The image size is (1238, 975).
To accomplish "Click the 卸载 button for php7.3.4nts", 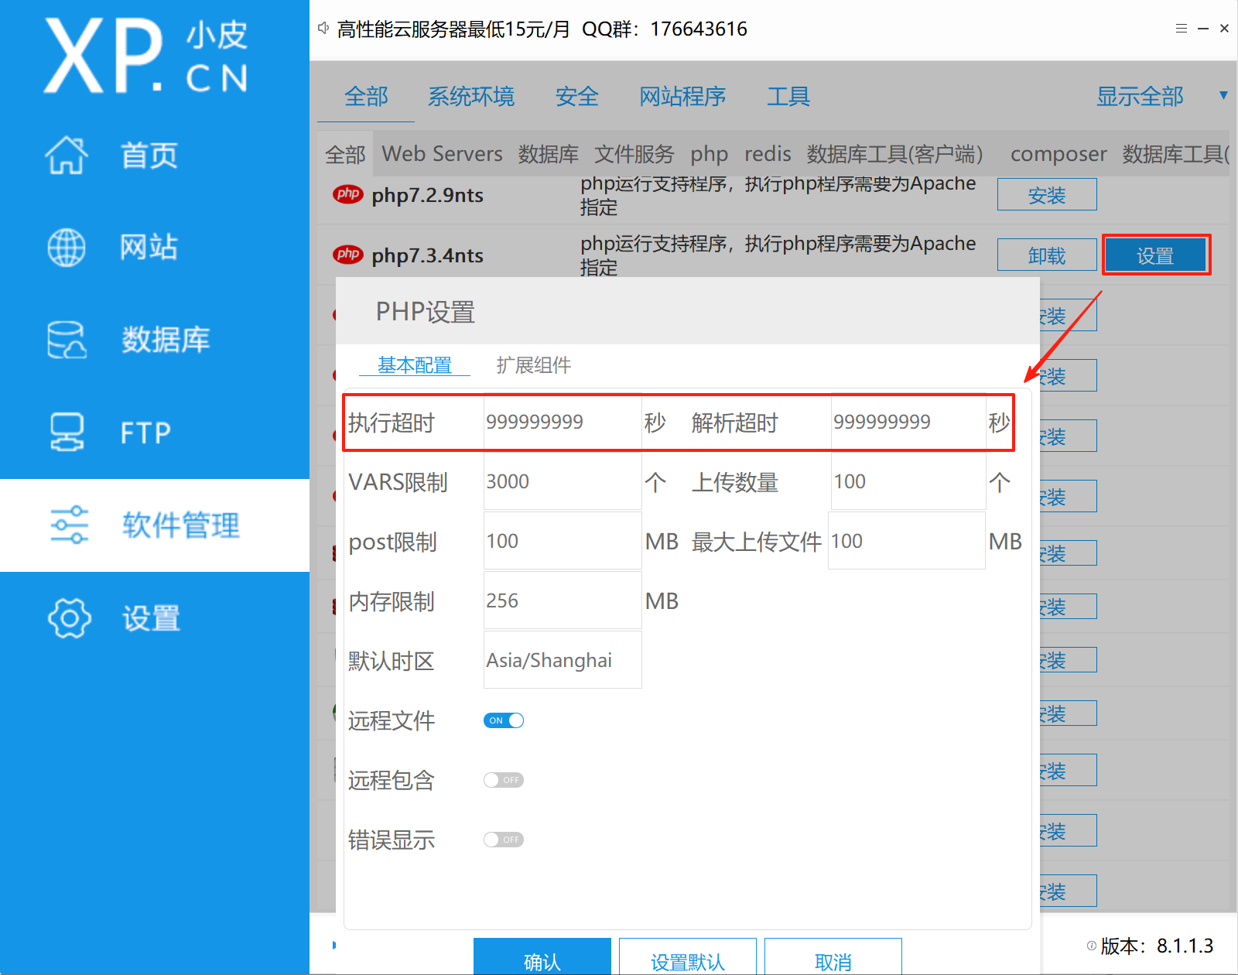I will coord(1046,255).
